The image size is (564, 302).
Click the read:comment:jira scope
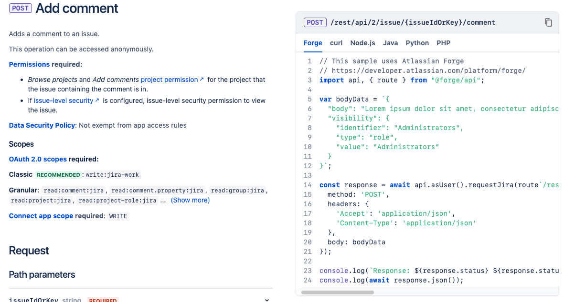click(x=74, y=191)
